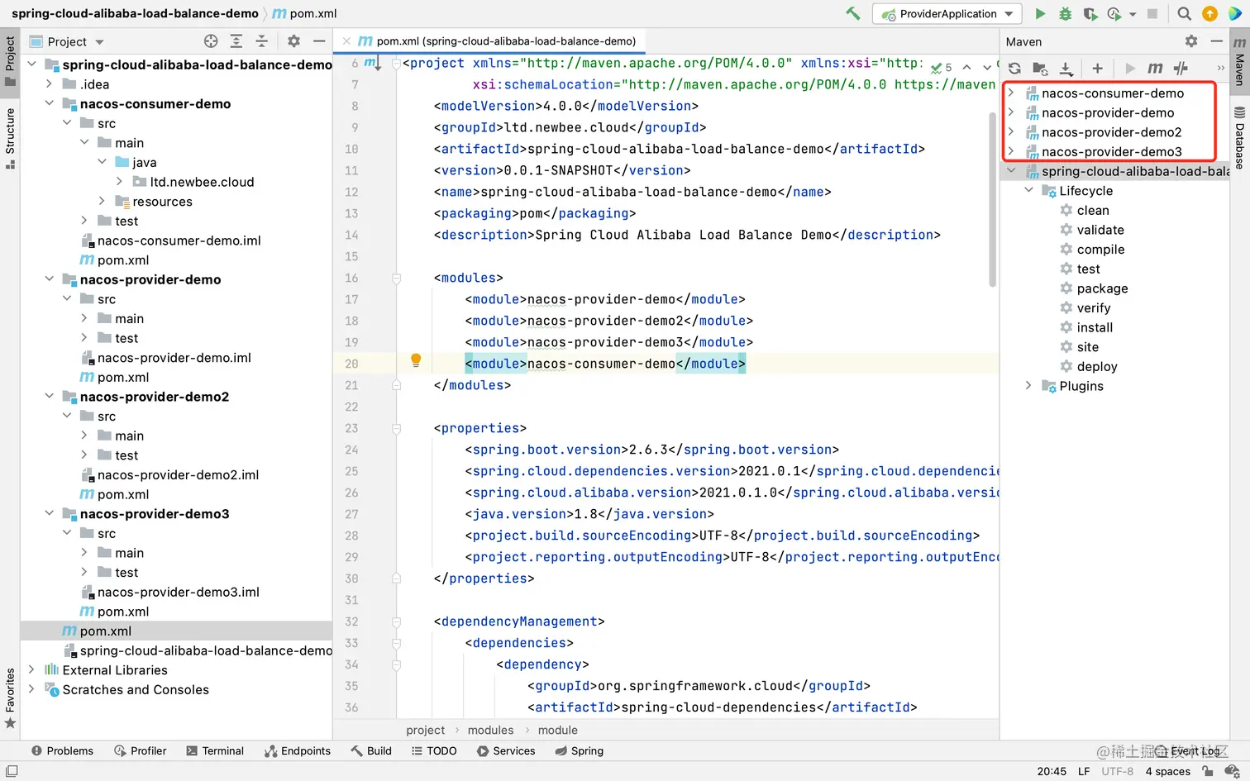
Task: Open Project panel options gear
Action: tap(293, 40)
